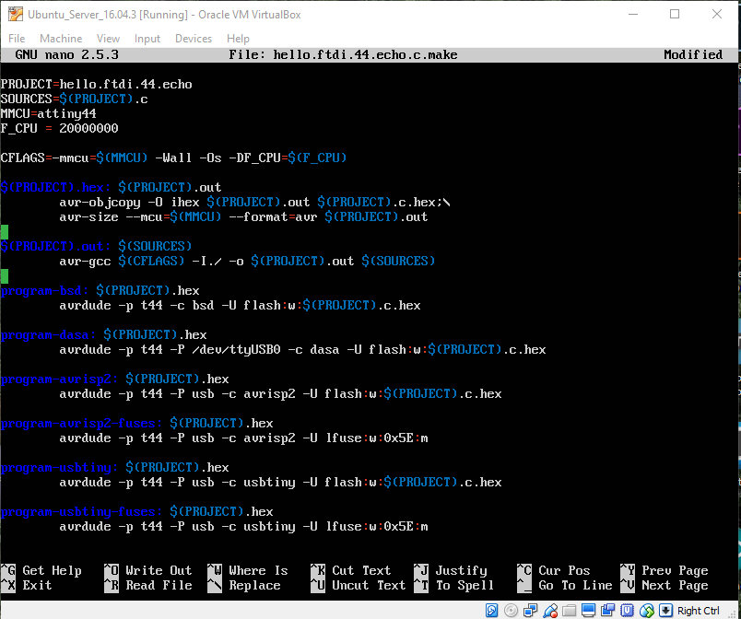Click the Right Ctrl host key label
This screenshot has width=741, height=619.
(x=698, y=611)
